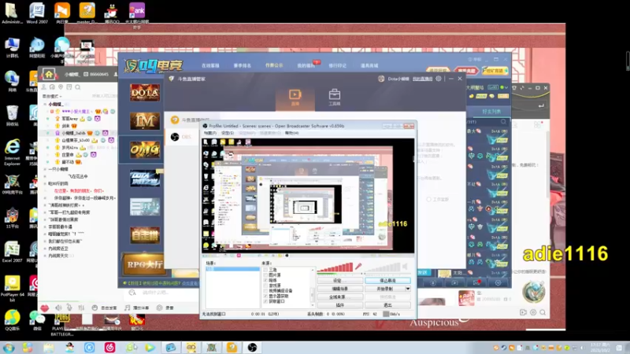This screenshot has width=630, height=354.
Task: Select the highlighted scene in OBS scenes list
Action: (232, 269)
